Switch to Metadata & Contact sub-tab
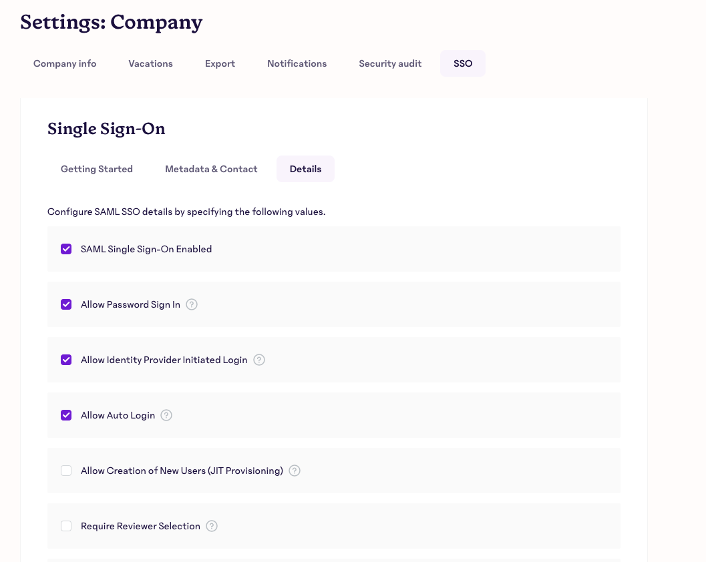 tap(211, 169)
